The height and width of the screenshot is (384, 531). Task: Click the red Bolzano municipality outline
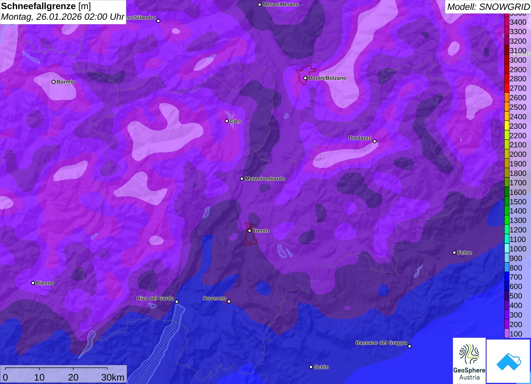click(x=305, y=75)
